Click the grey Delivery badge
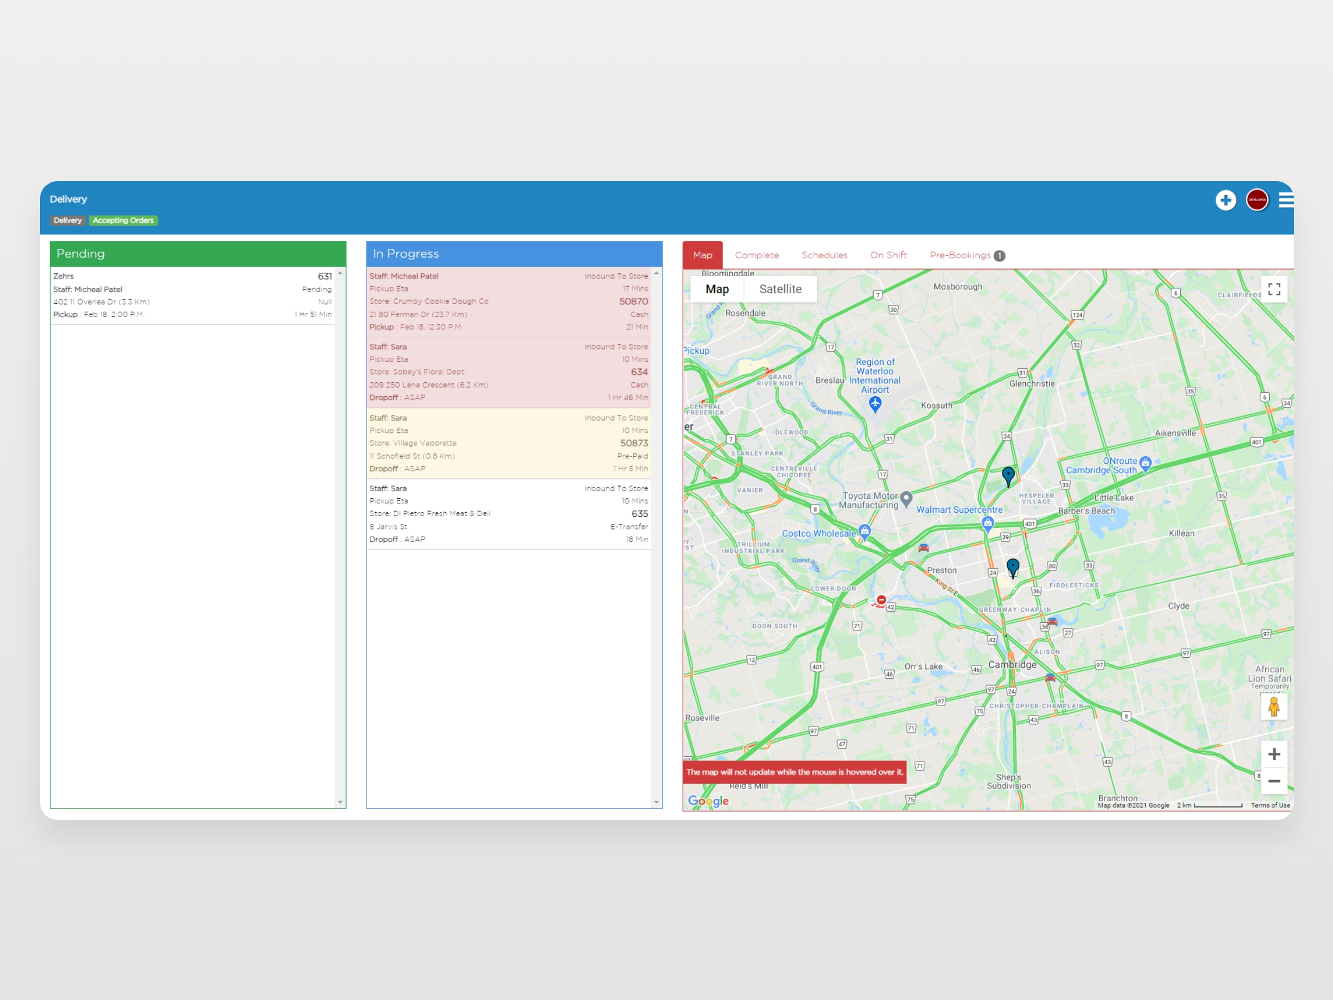1333x1000 pixels. tap(68, 221)
